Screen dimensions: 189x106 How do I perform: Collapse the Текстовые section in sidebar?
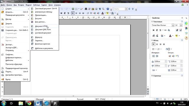(152, 21)
